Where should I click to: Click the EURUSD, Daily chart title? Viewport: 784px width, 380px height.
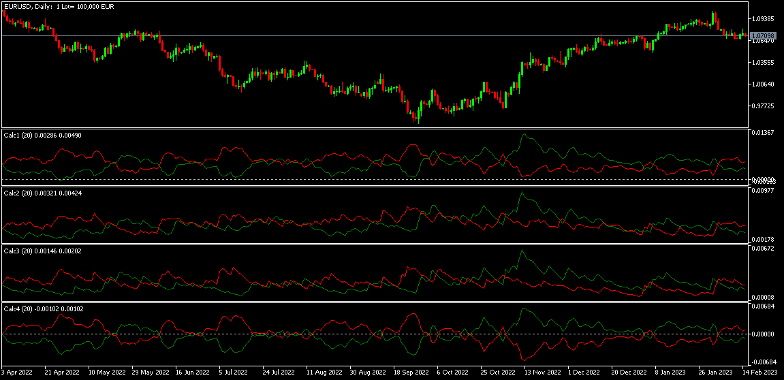point(59,7)
